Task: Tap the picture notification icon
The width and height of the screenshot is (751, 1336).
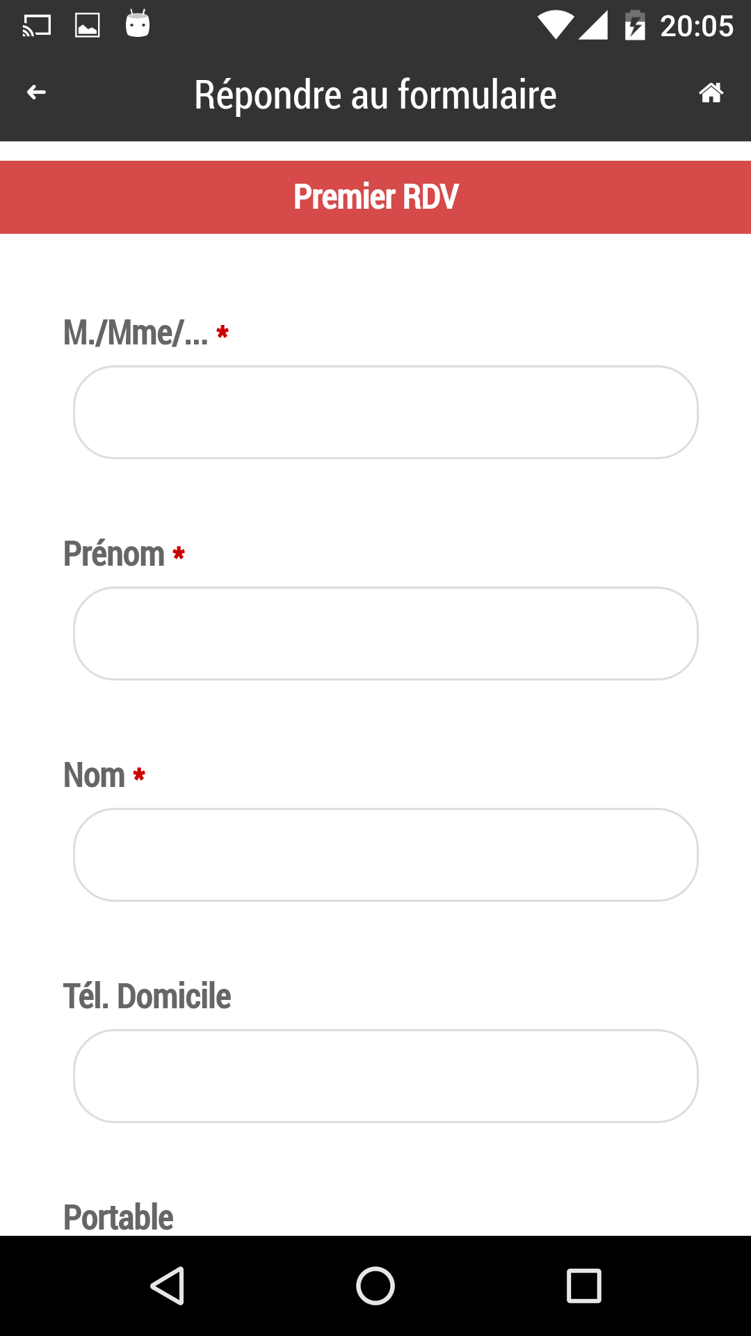Action: [x=88, y=26]
